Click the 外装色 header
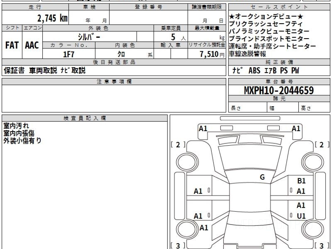 point(98,28)
